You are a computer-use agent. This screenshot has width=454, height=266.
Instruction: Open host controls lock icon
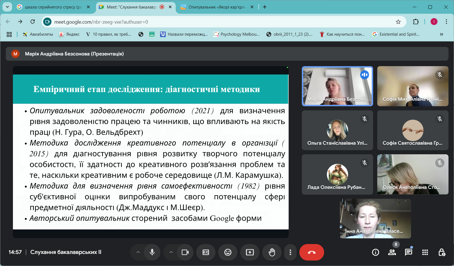442,252
